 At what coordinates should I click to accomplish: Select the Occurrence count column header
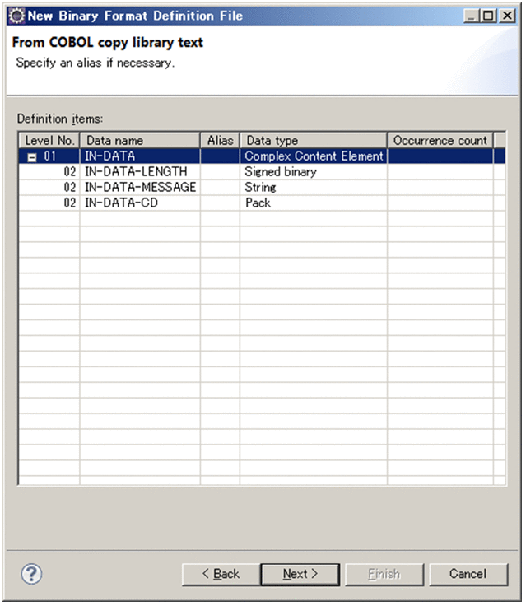tap(440, 140)
